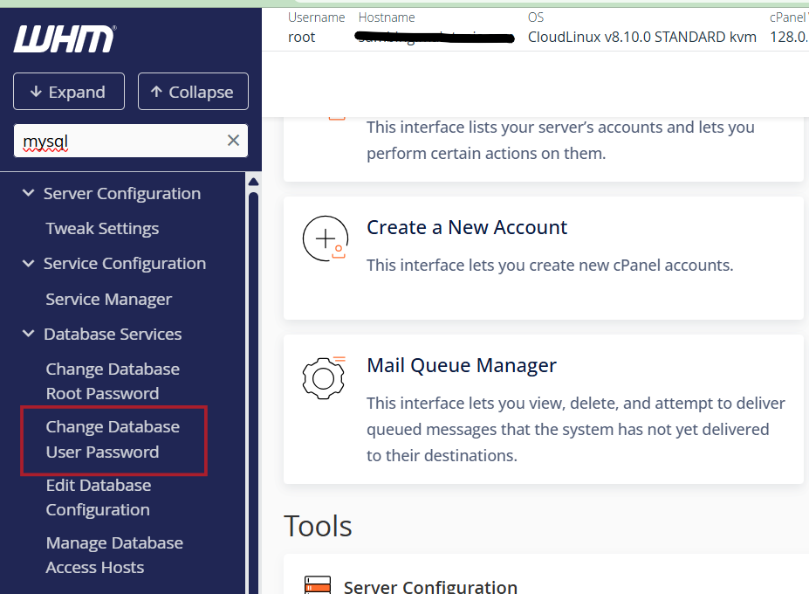Open Tweak Settings
The image size is (809, 594).
102,228
